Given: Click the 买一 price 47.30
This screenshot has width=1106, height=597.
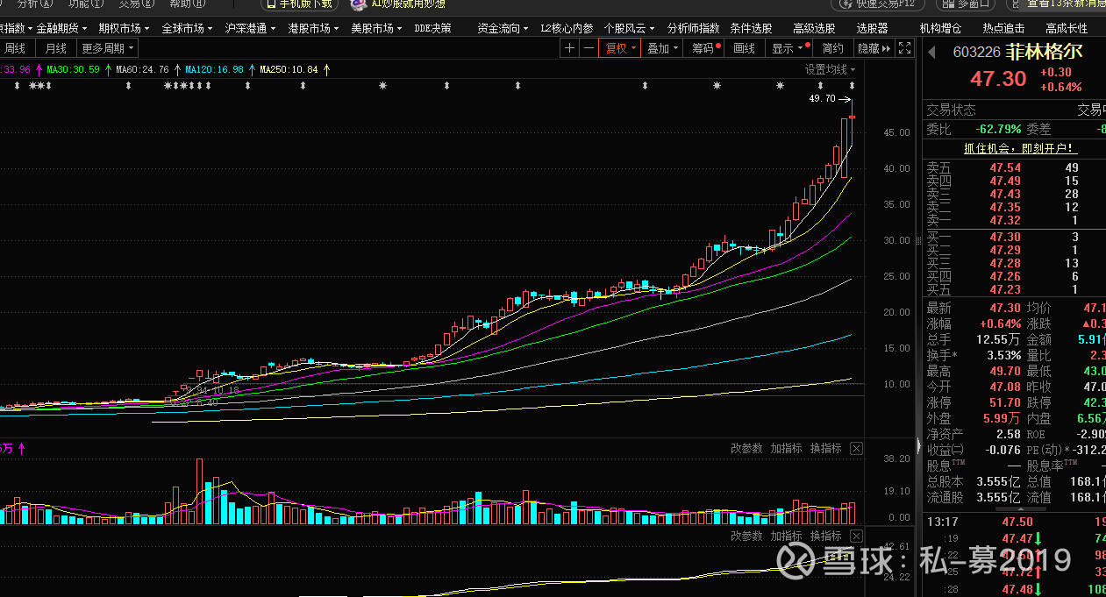Looking at the screenshot, I should click(1005, 237).
